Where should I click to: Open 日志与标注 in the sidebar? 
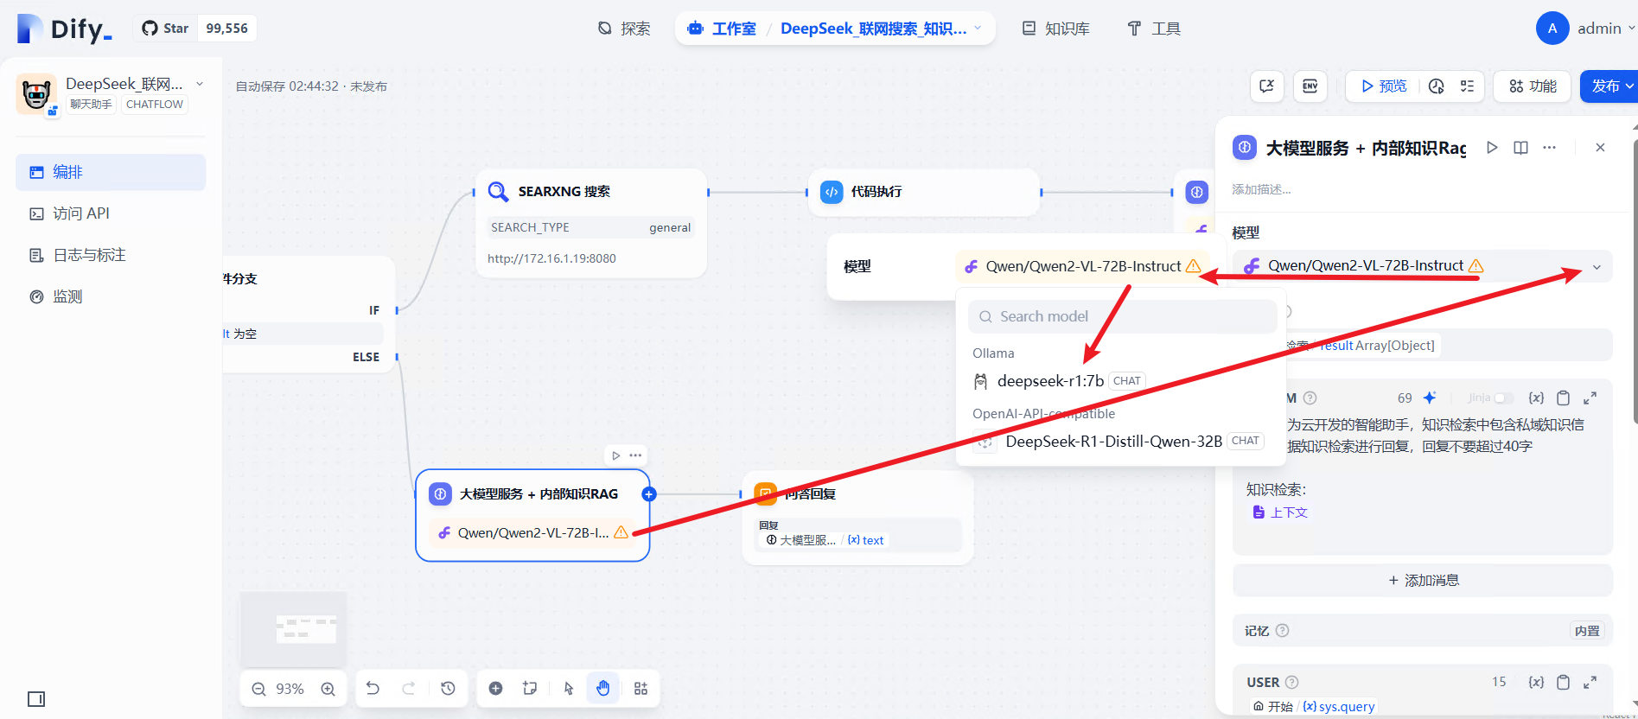[111, 255]
